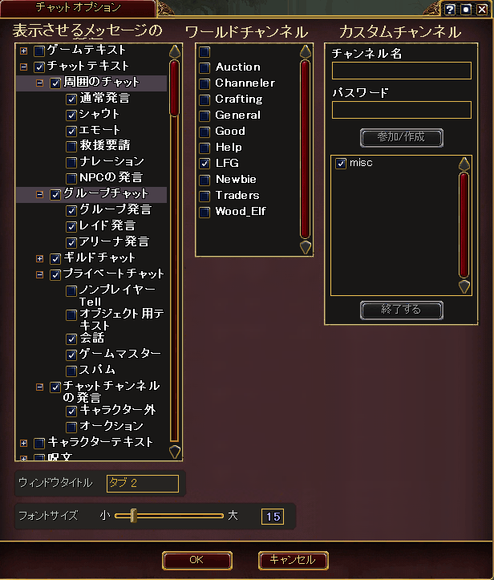
Task: Click the キャンセル button
Action: point(293,561)
